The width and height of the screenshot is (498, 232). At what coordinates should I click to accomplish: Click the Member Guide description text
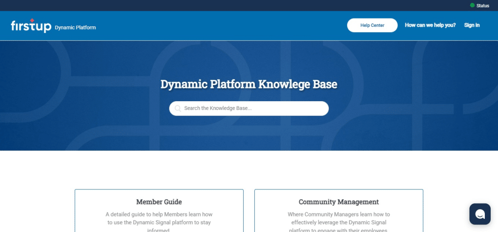coord(159,218)
